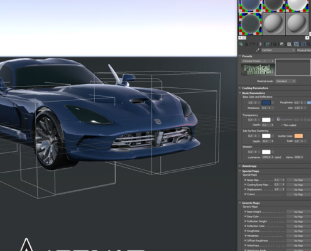This screenshot has height=251, width=311.
Task: Toggle the Show End Result icon
Action: click(x=303, y=44)
